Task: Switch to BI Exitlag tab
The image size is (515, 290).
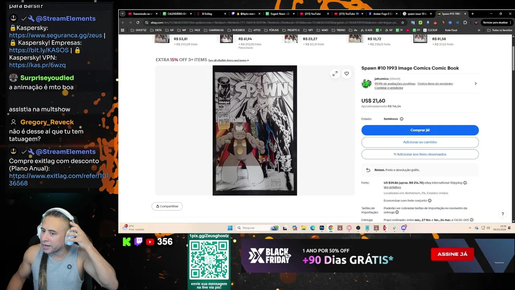Action: click(212, 14)
